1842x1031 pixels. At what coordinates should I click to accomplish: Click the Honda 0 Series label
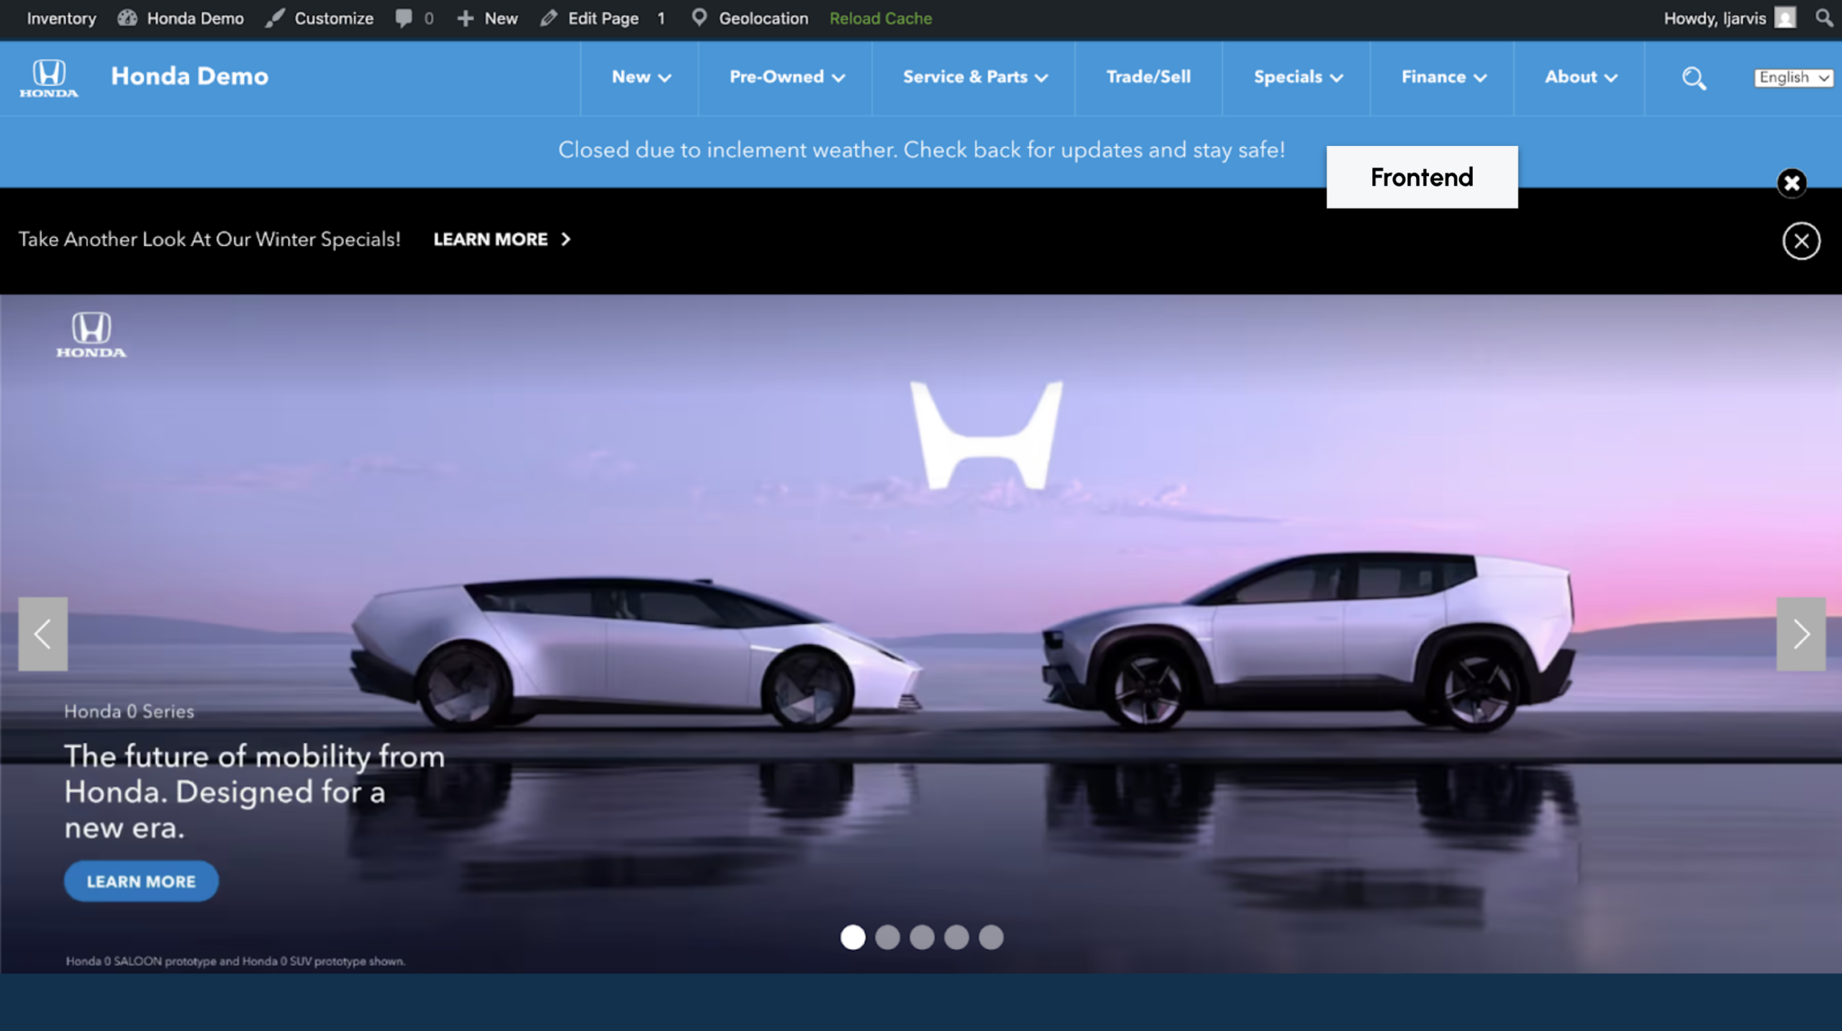point(129,711)
